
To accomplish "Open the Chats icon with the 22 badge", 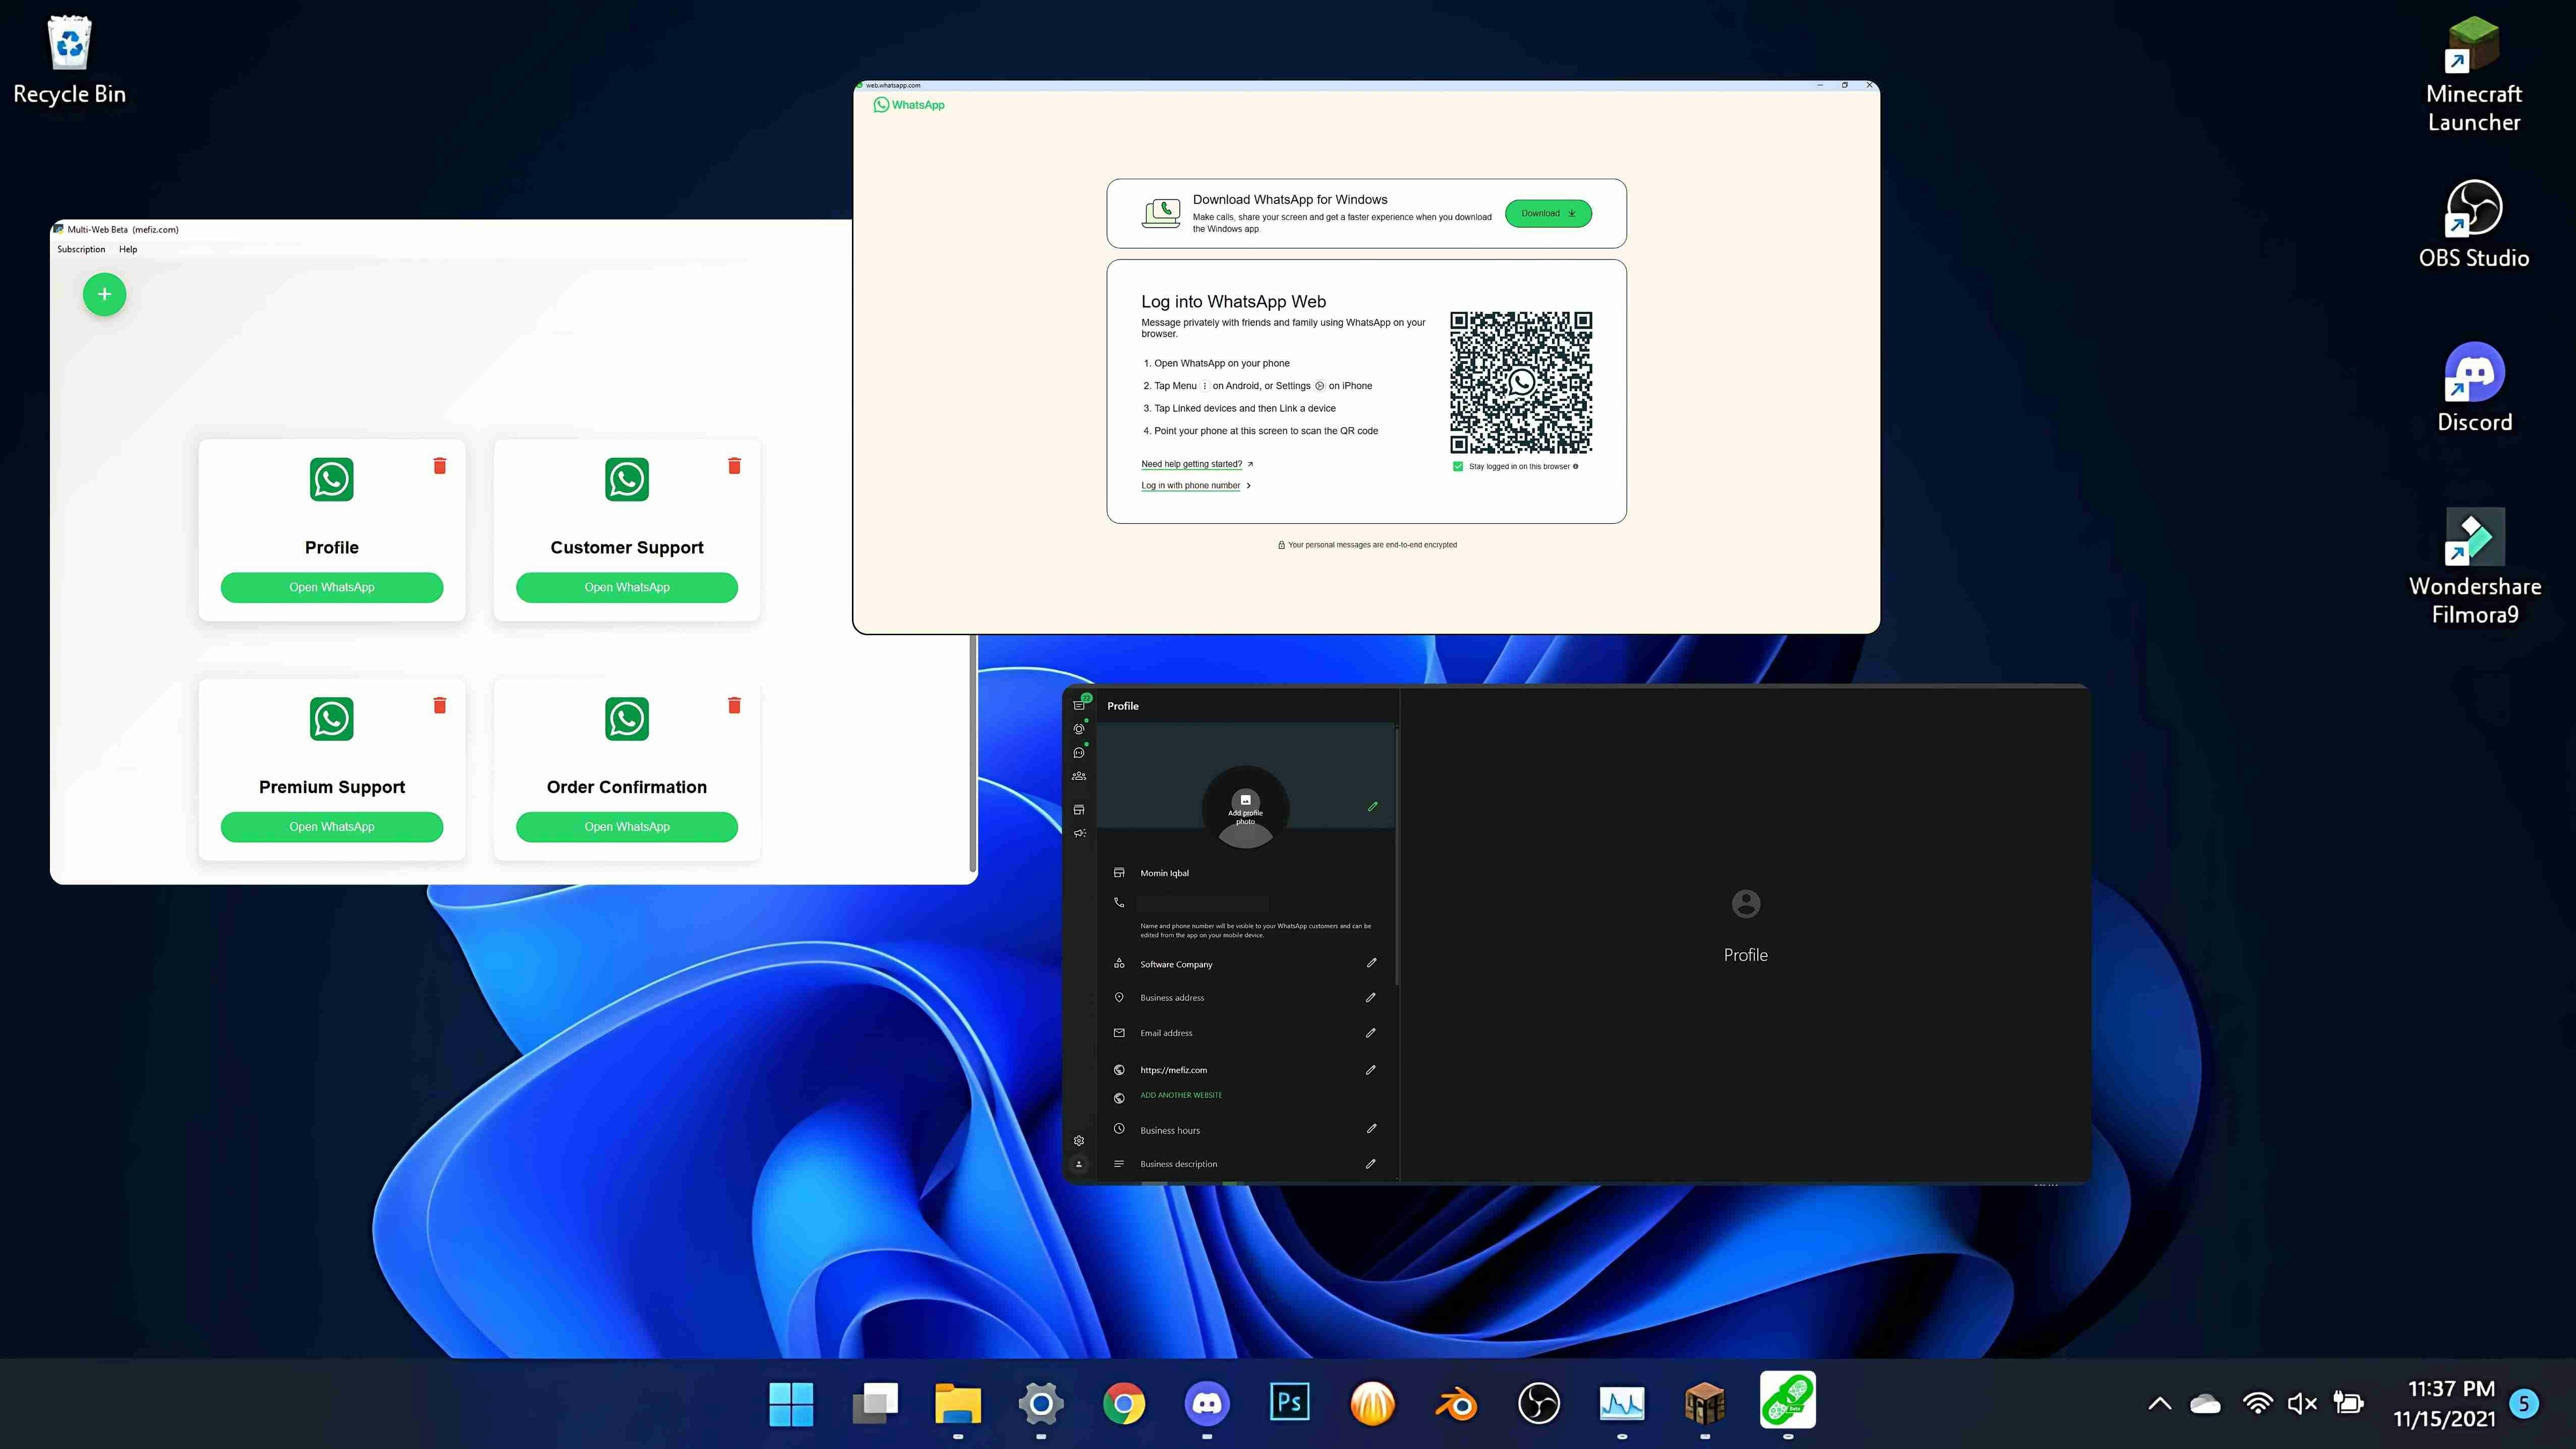I will (1079, 705).
